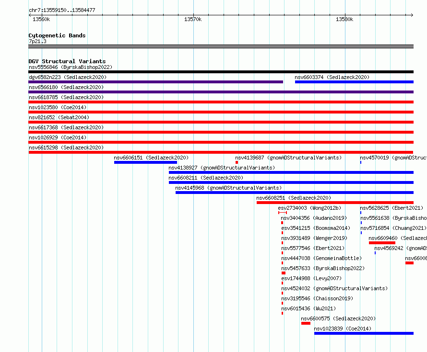The width and height of the screenshot is (427, 352).
Task: Click the nsv5577546 (Ebert2021) label
Action: (x=313, y=248)
